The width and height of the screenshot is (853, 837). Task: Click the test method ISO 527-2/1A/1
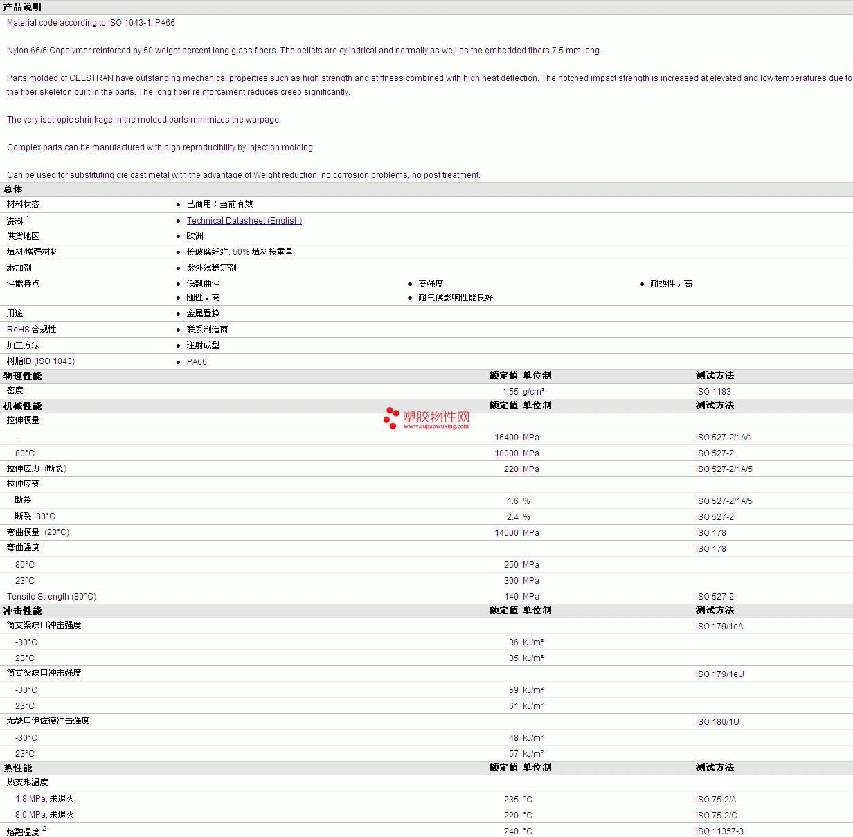(724, 438)
